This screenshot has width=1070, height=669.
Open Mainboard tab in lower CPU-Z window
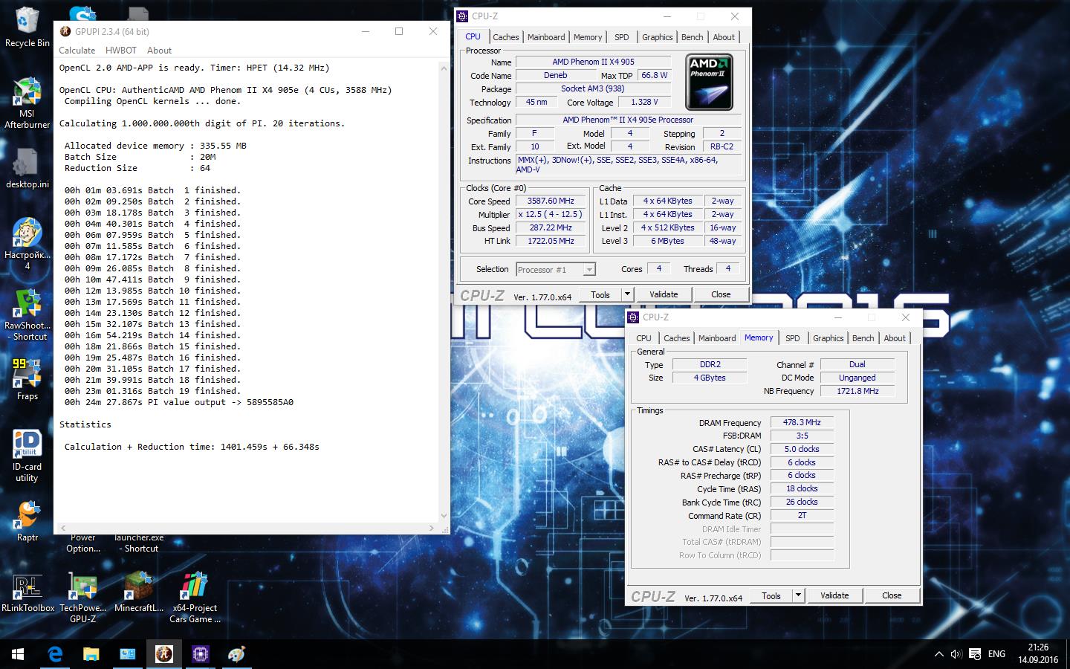point(717,338)
